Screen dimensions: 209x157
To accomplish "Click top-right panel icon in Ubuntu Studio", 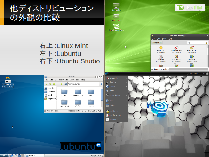I will click(207, 74).
